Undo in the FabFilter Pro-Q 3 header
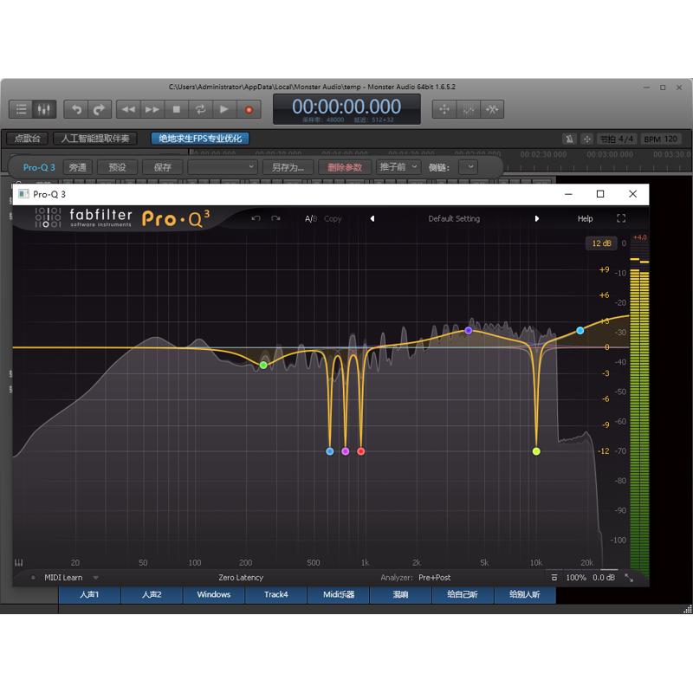 point(256,218)
